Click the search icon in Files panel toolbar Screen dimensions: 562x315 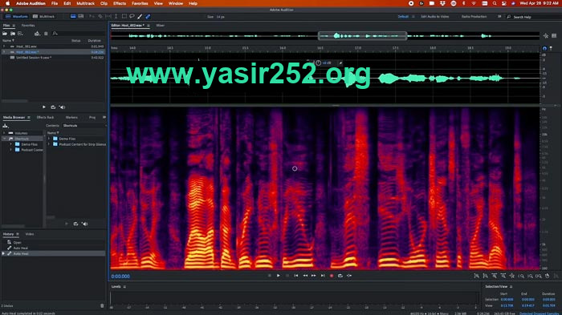(55, 34)
